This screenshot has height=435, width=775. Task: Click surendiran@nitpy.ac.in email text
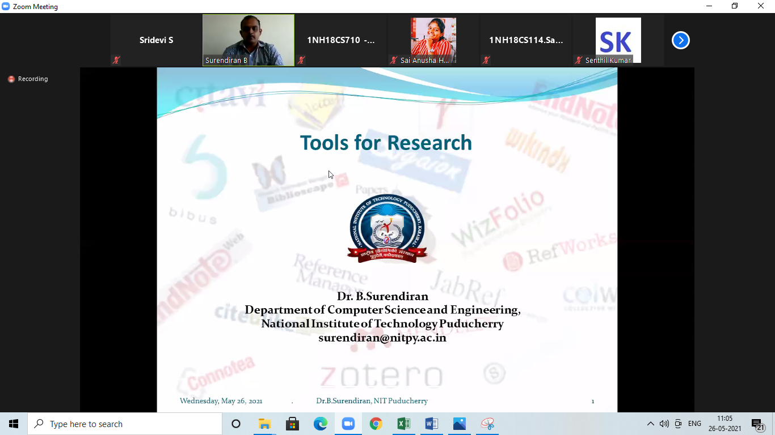coord(382,338)
